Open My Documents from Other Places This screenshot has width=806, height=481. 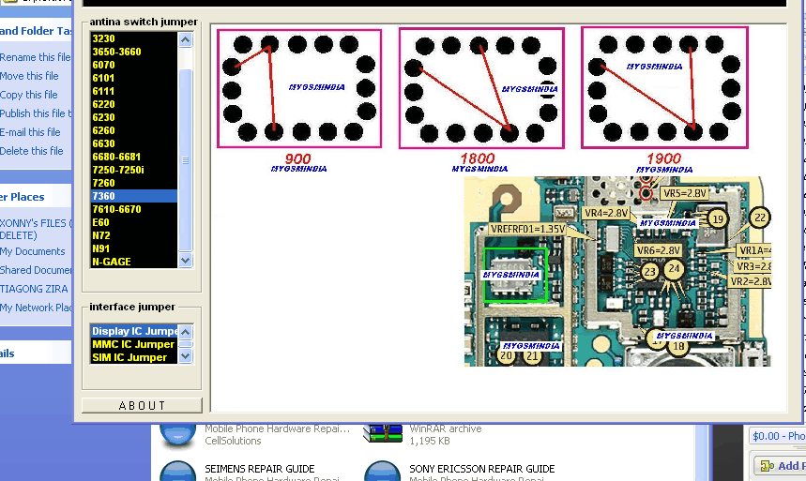[33, 251]
